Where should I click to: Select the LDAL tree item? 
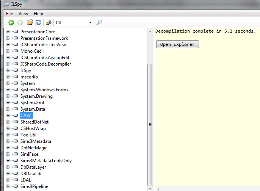(26, 180)
